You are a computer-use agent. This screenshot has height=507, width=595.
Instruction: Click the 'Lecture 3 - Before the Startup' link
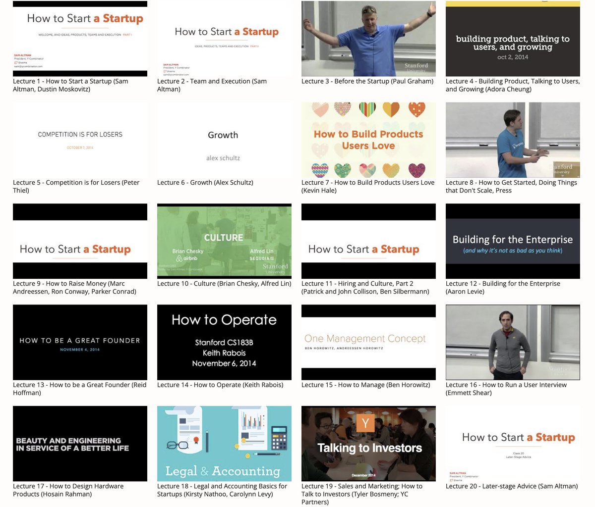(x=367, y=81)
